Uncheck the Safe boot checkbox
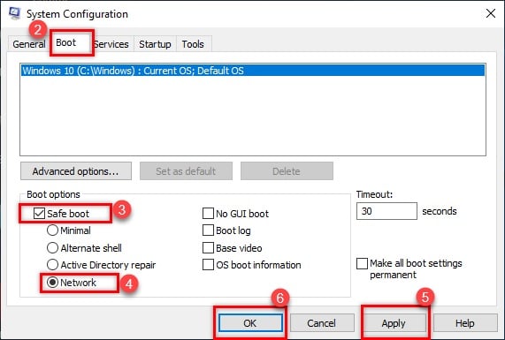The width and height of the screenshot is (505, 340). [39, 213]
